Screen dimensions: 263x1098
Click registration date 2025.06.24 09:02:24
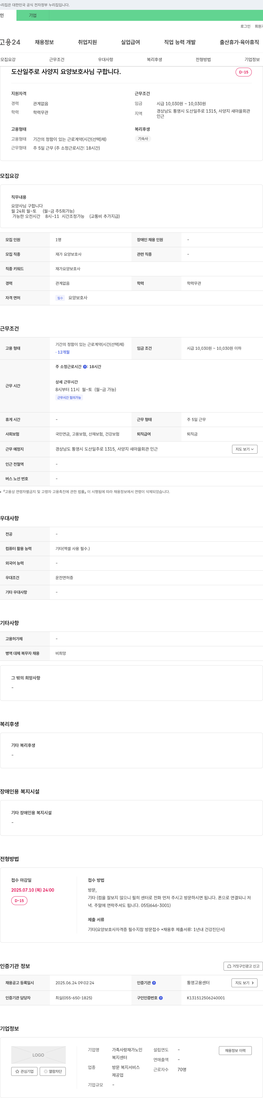(75, 983)
